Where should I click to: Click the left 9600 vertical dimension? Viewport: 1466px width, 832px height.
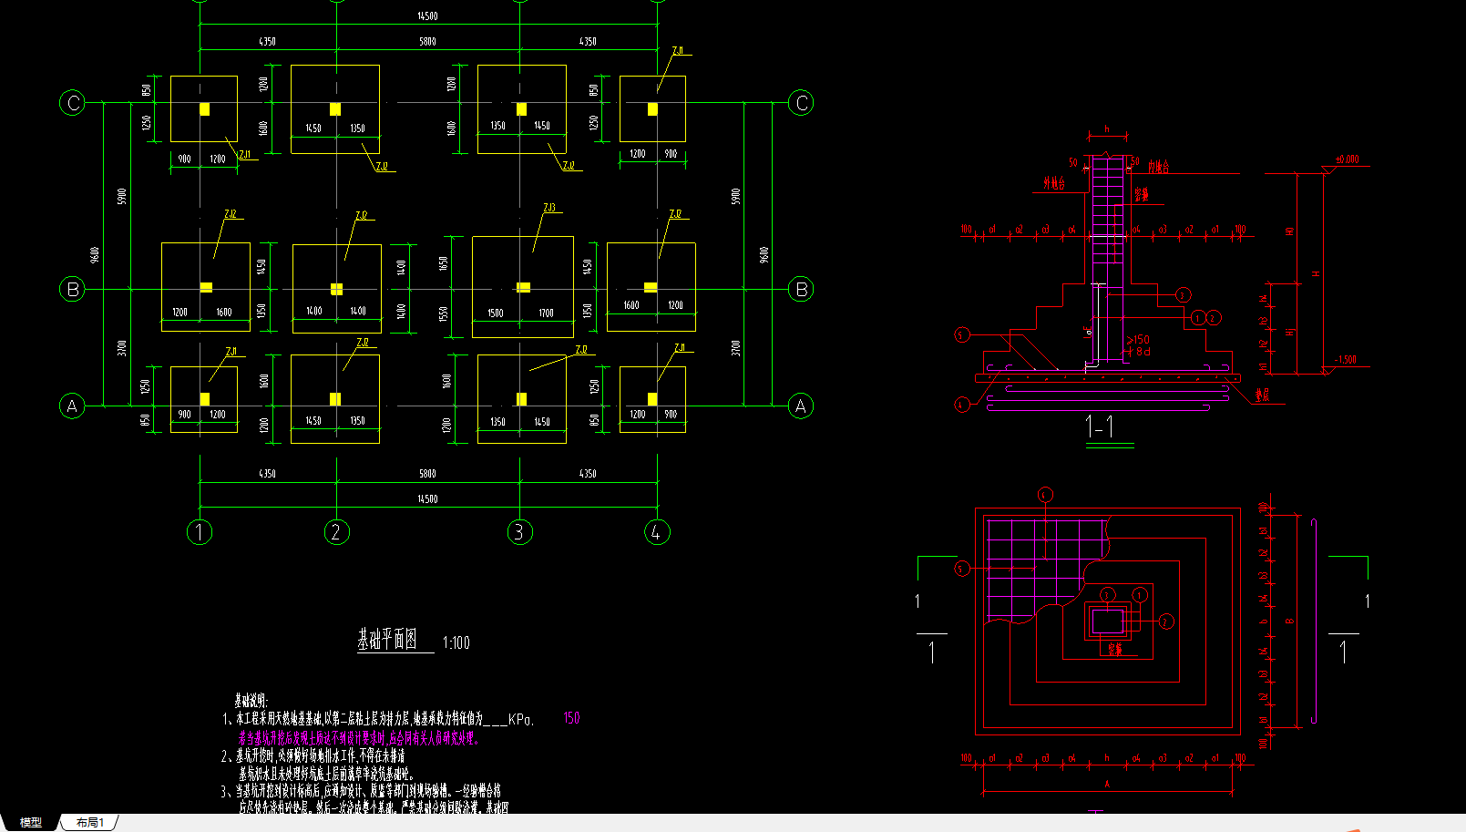[95, 255]
